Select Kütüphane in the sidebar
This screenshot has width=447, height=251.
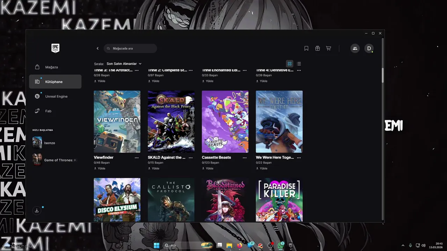[x=55, y=82]
